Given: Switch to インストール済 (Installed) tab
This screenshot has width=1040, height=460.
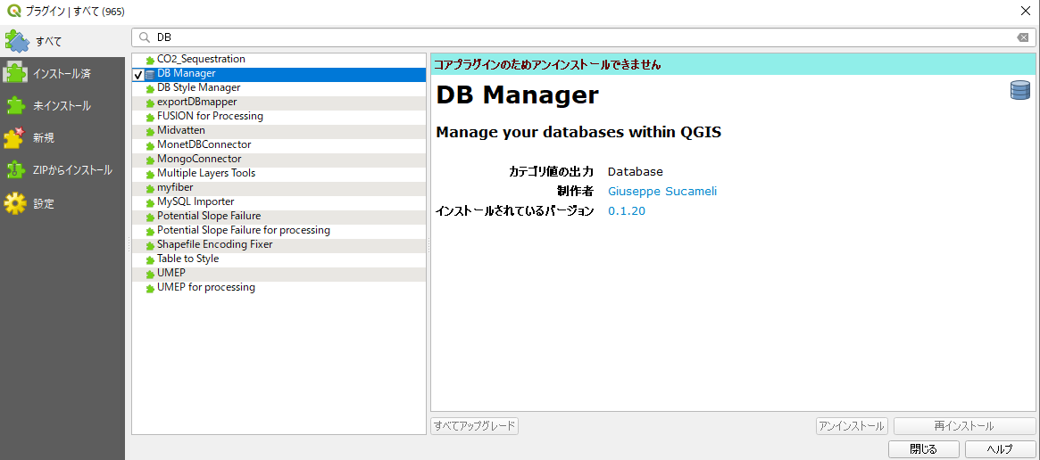Looking at the screenshot, I should tap(62, 73).
